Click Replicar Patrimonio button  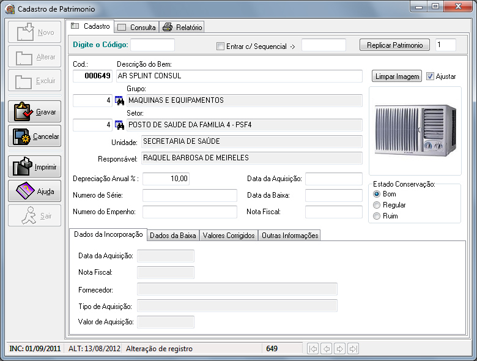[x=394, y=45]
